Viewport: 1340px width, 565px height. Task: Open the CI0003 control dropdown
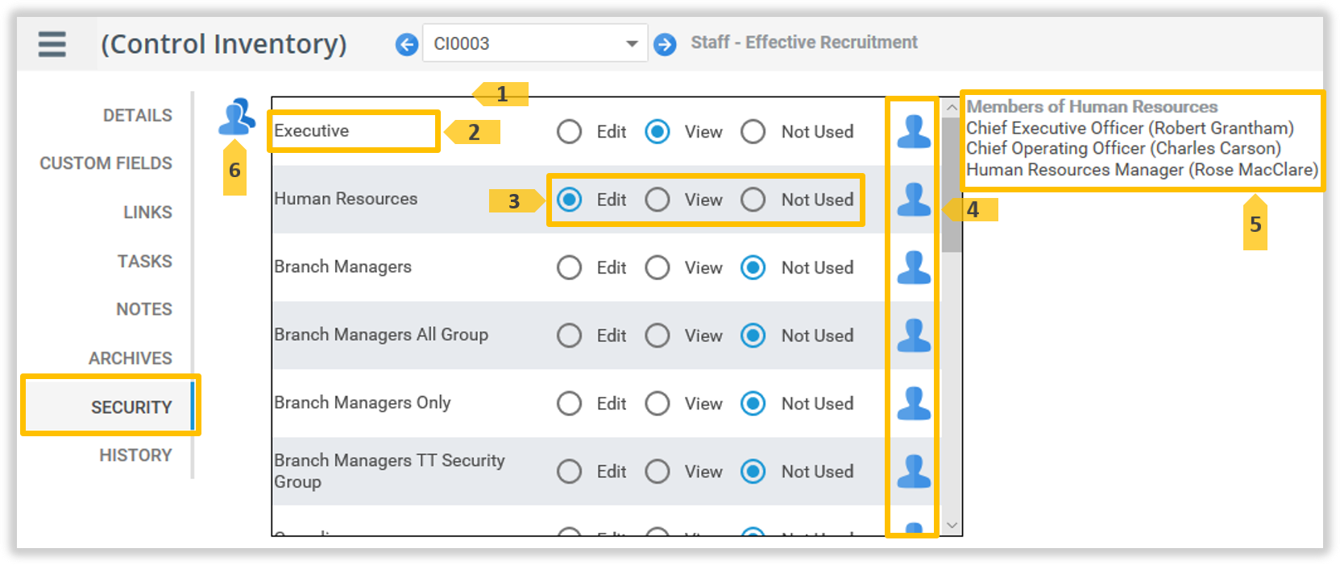coord(632,44)
